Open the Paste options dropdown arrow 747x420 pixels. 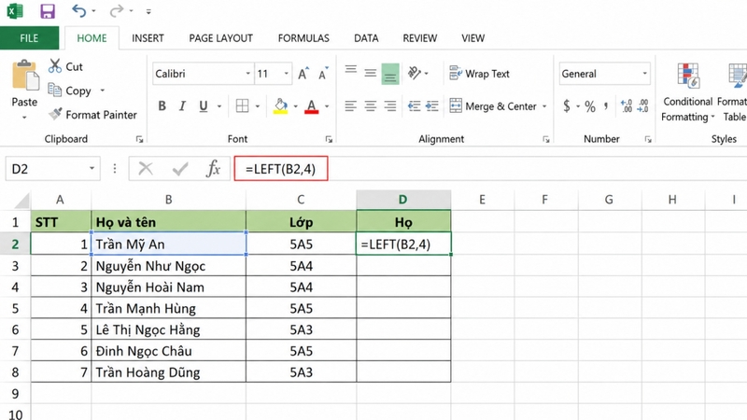pos(24,118)
